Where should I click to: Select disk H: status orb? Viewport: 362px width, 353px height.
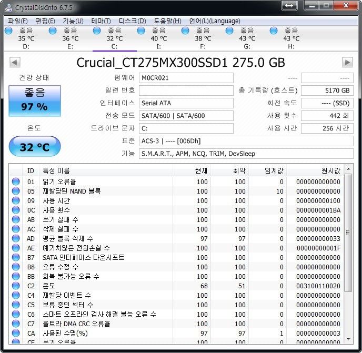coord(274,31)
